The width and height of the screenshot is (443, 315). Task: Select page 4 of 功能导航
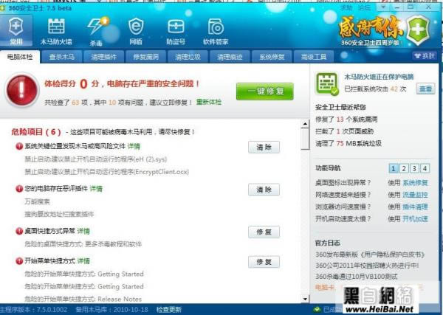pos(425,168)
